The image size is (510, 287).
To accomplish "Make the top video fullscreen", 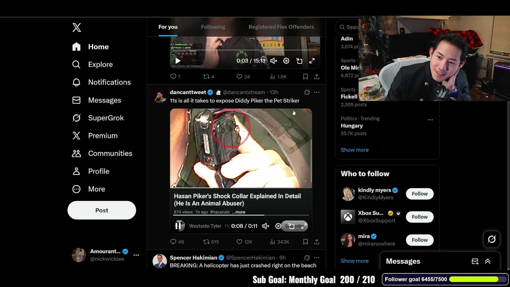I will 312,61.
